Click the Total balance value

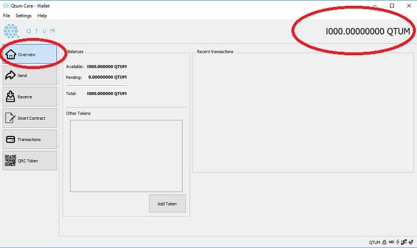click(107, 94)
